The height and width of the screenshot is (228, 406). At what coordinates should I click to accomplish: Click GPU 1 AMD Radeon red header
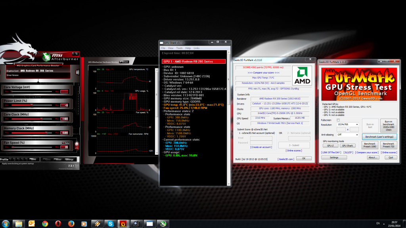pos(193,61)
